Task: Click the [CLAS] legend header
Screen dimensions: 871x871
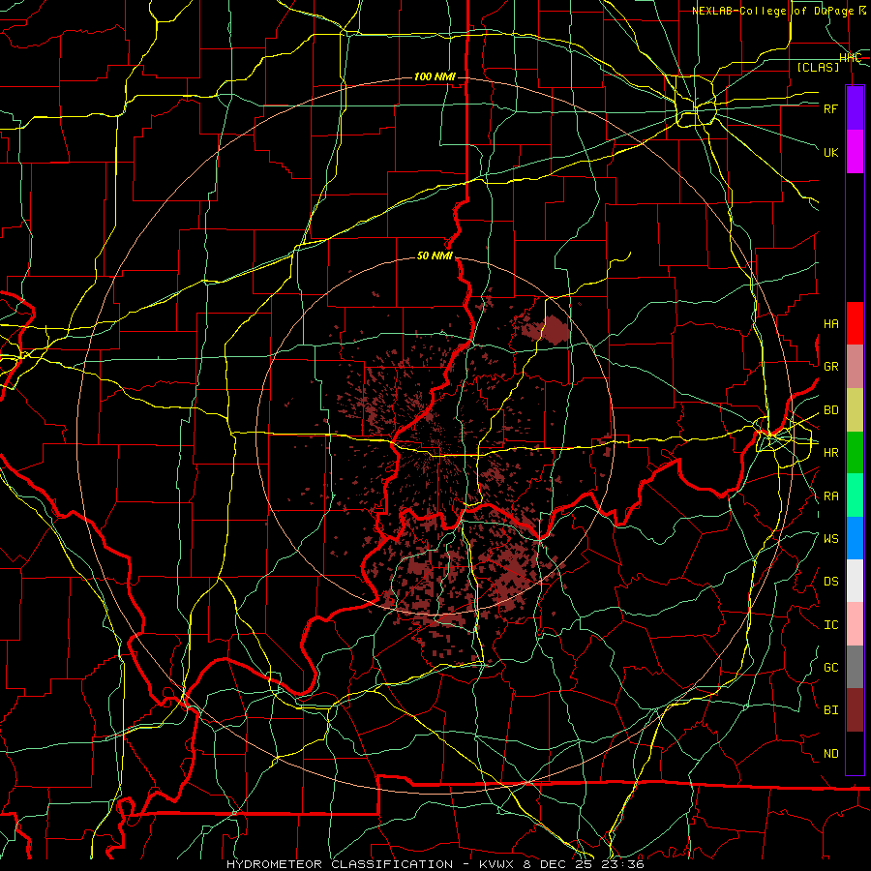Action: (x=818, y=67)
